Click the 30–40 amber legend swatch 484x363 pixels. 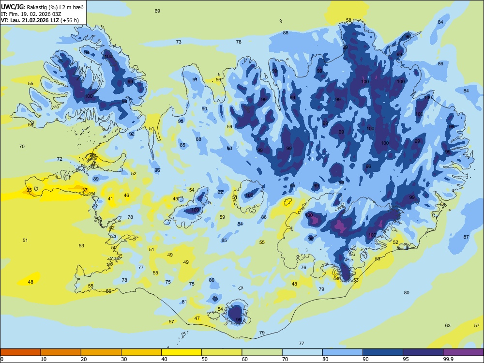141,352
